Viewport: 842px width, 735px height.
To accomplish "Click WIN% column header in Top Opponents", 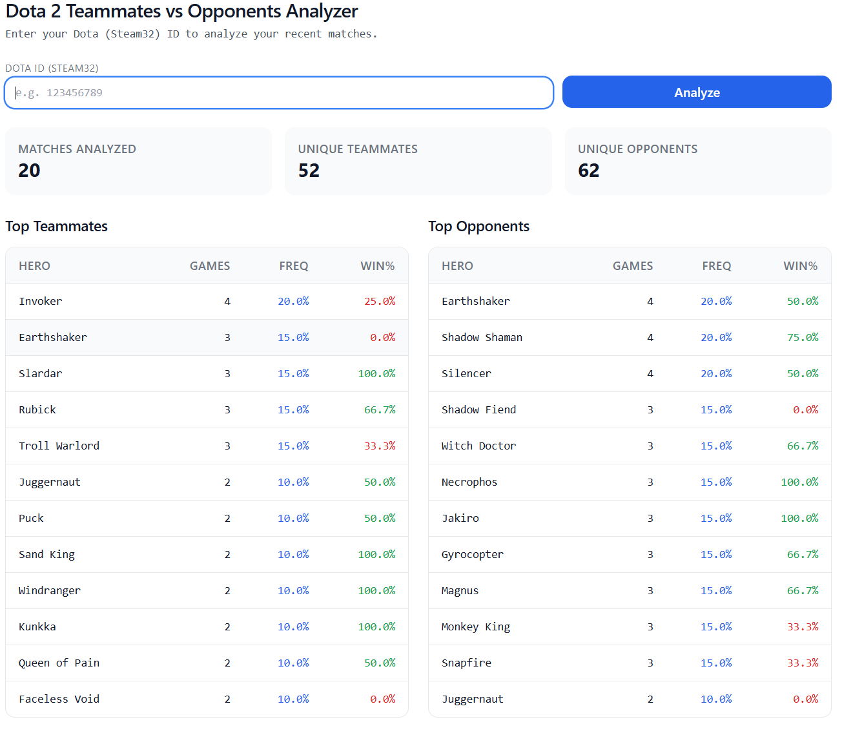I will [801, 265].
